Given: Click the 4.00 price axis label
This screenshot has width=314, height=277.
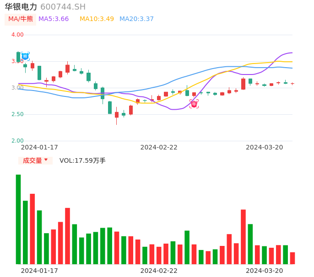Looking at the screenshot, I should [17, 35].
